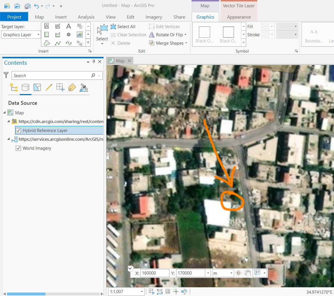This screenshot has height=296, width=334.
Task: Open the Rotate Or Flip menu
Action: pyautogui.click(x=167, y=35)
